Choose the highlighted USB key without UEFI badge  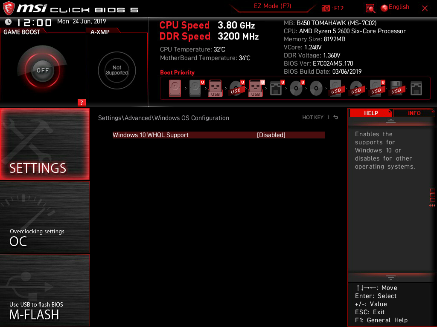click(x=215, y=88)
